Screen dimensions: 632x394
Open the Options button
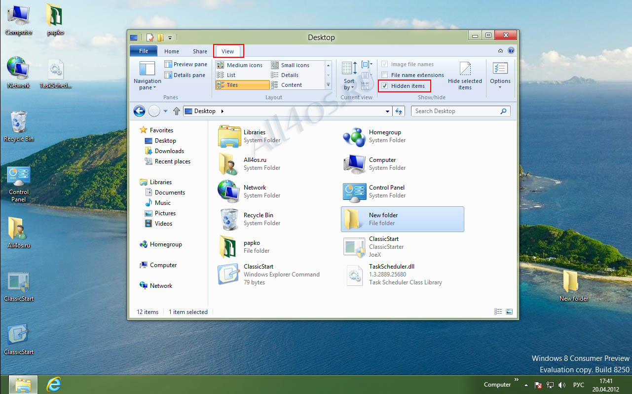click(x=500, y=76)
